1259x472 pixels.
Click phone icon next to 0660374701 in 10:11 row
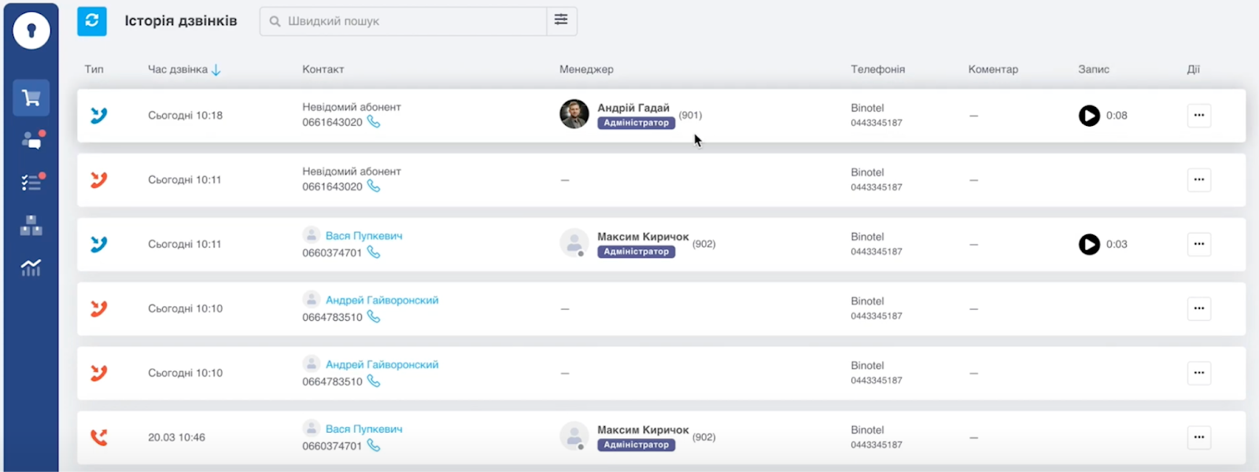tap(374, 253)
